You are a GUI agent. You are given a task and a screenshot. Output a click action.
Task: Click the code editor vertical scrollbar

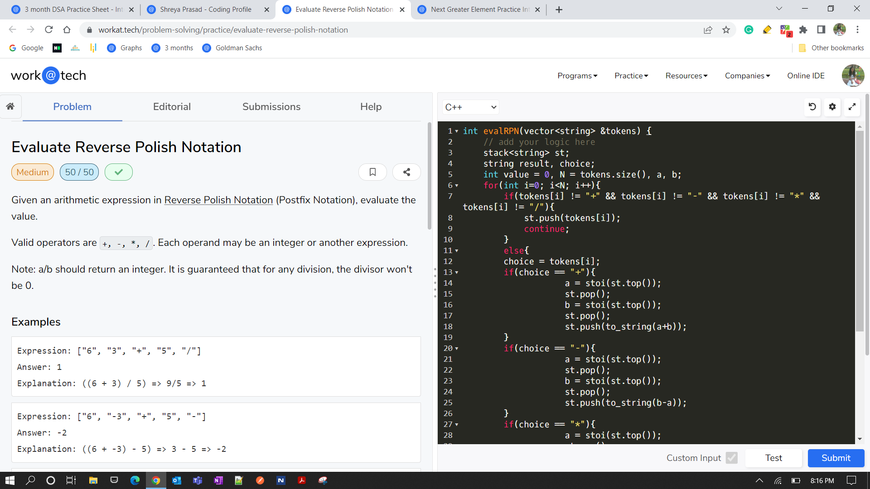point(860,231)
